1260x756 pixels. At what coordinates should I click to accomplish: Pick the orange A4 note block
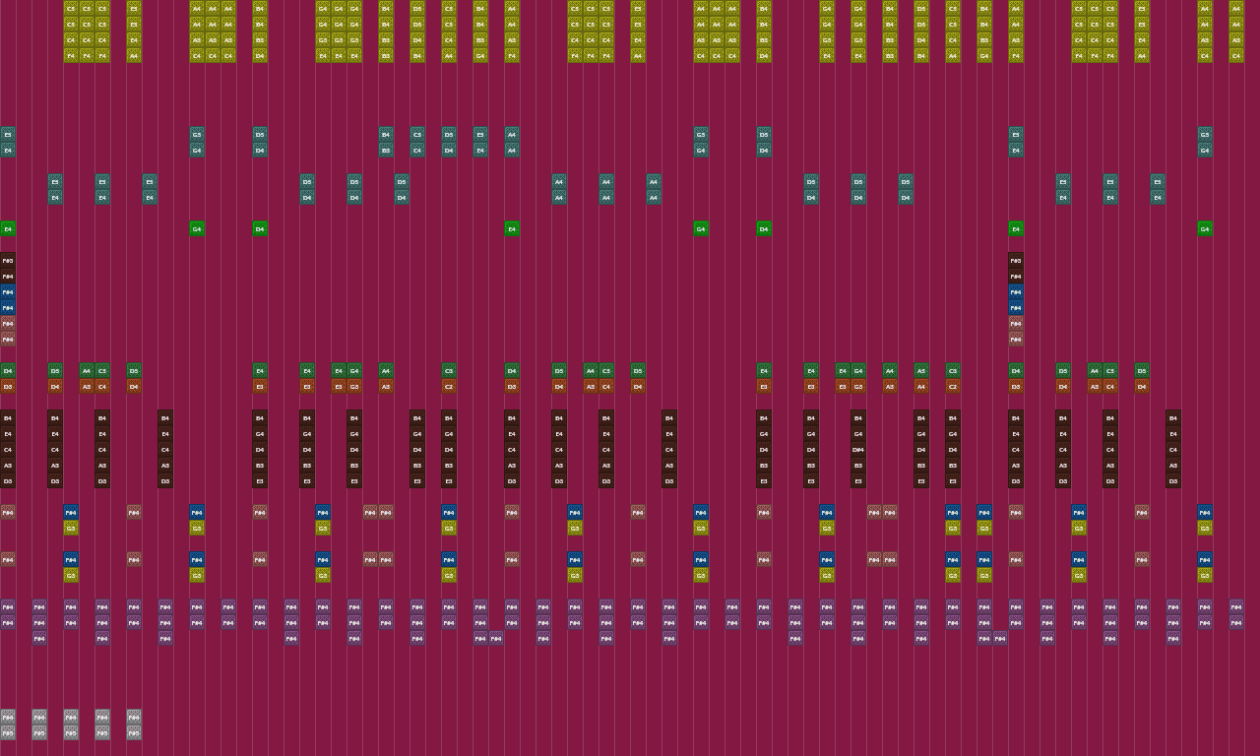pos(921,386)
